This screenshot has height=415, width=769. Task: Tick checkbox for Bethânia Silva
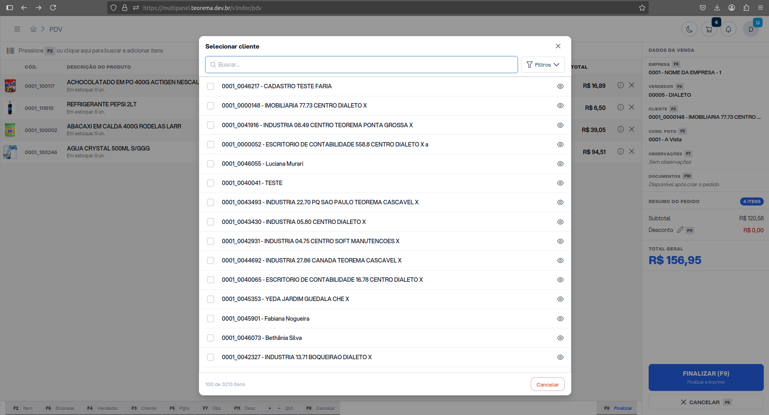[x=211, y=338]
